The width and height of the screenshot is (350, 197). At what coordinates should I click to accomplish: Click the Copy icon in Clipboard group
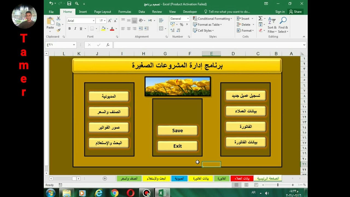[x=58, y=24]
